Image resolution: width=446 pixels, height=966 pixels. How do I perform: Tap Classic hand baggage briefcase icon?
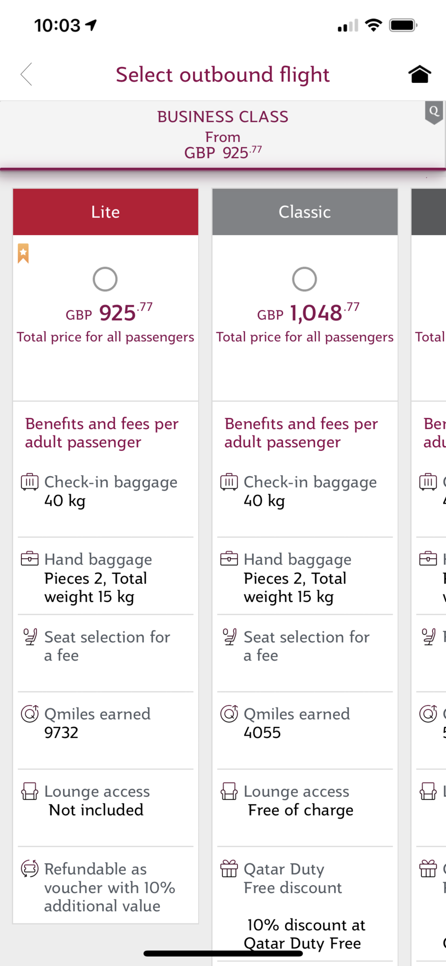click(x=229, y=559)
